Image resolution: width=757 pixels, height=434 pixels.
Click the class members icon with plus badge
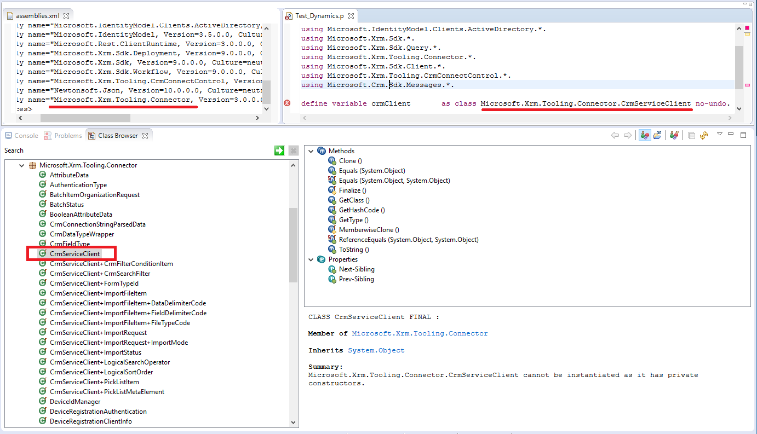point(674,136)
